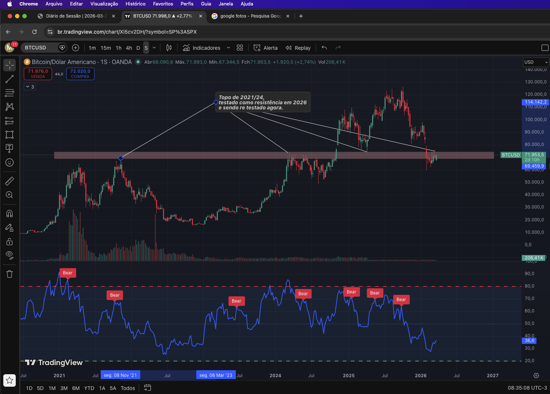
Task: Expand the timeframe interval dropdown
Action: pyautogui.click(x=154, y=48)
